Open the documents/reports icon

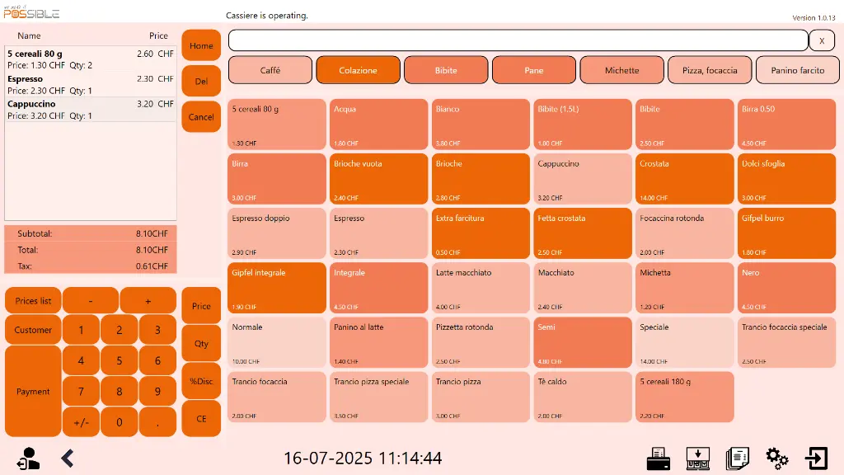(738, 458)
